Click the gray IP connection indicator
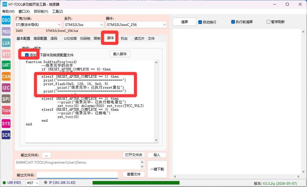The width and height of the screenshot is (307, 187). [46, 182]
